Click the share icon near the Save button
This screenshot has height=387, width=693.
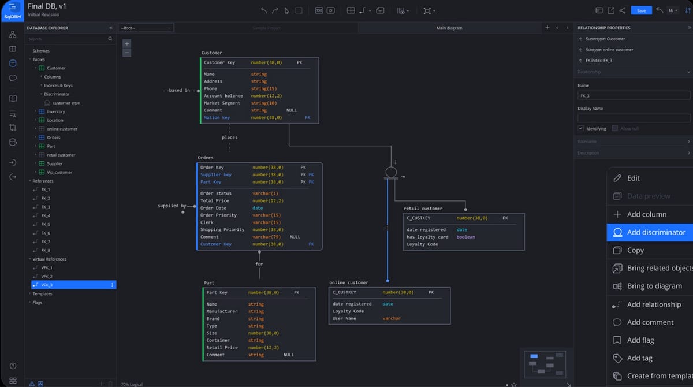(x=623, y=10)
